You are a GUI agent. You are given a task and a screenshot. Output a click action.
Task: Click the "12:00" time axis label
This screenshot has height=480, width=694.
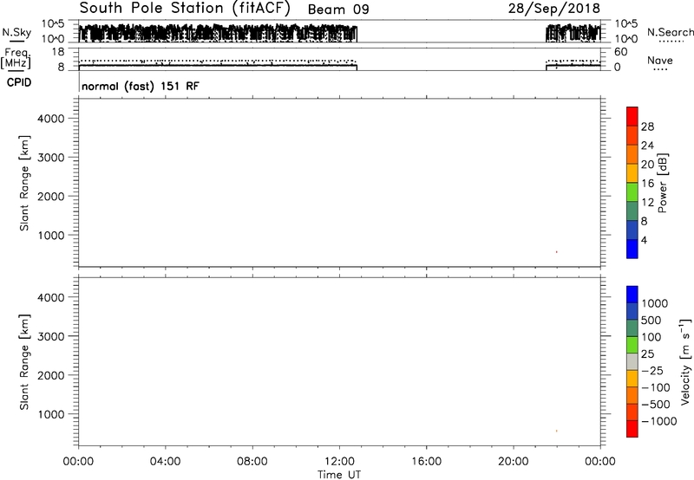(x=339, y=462)
